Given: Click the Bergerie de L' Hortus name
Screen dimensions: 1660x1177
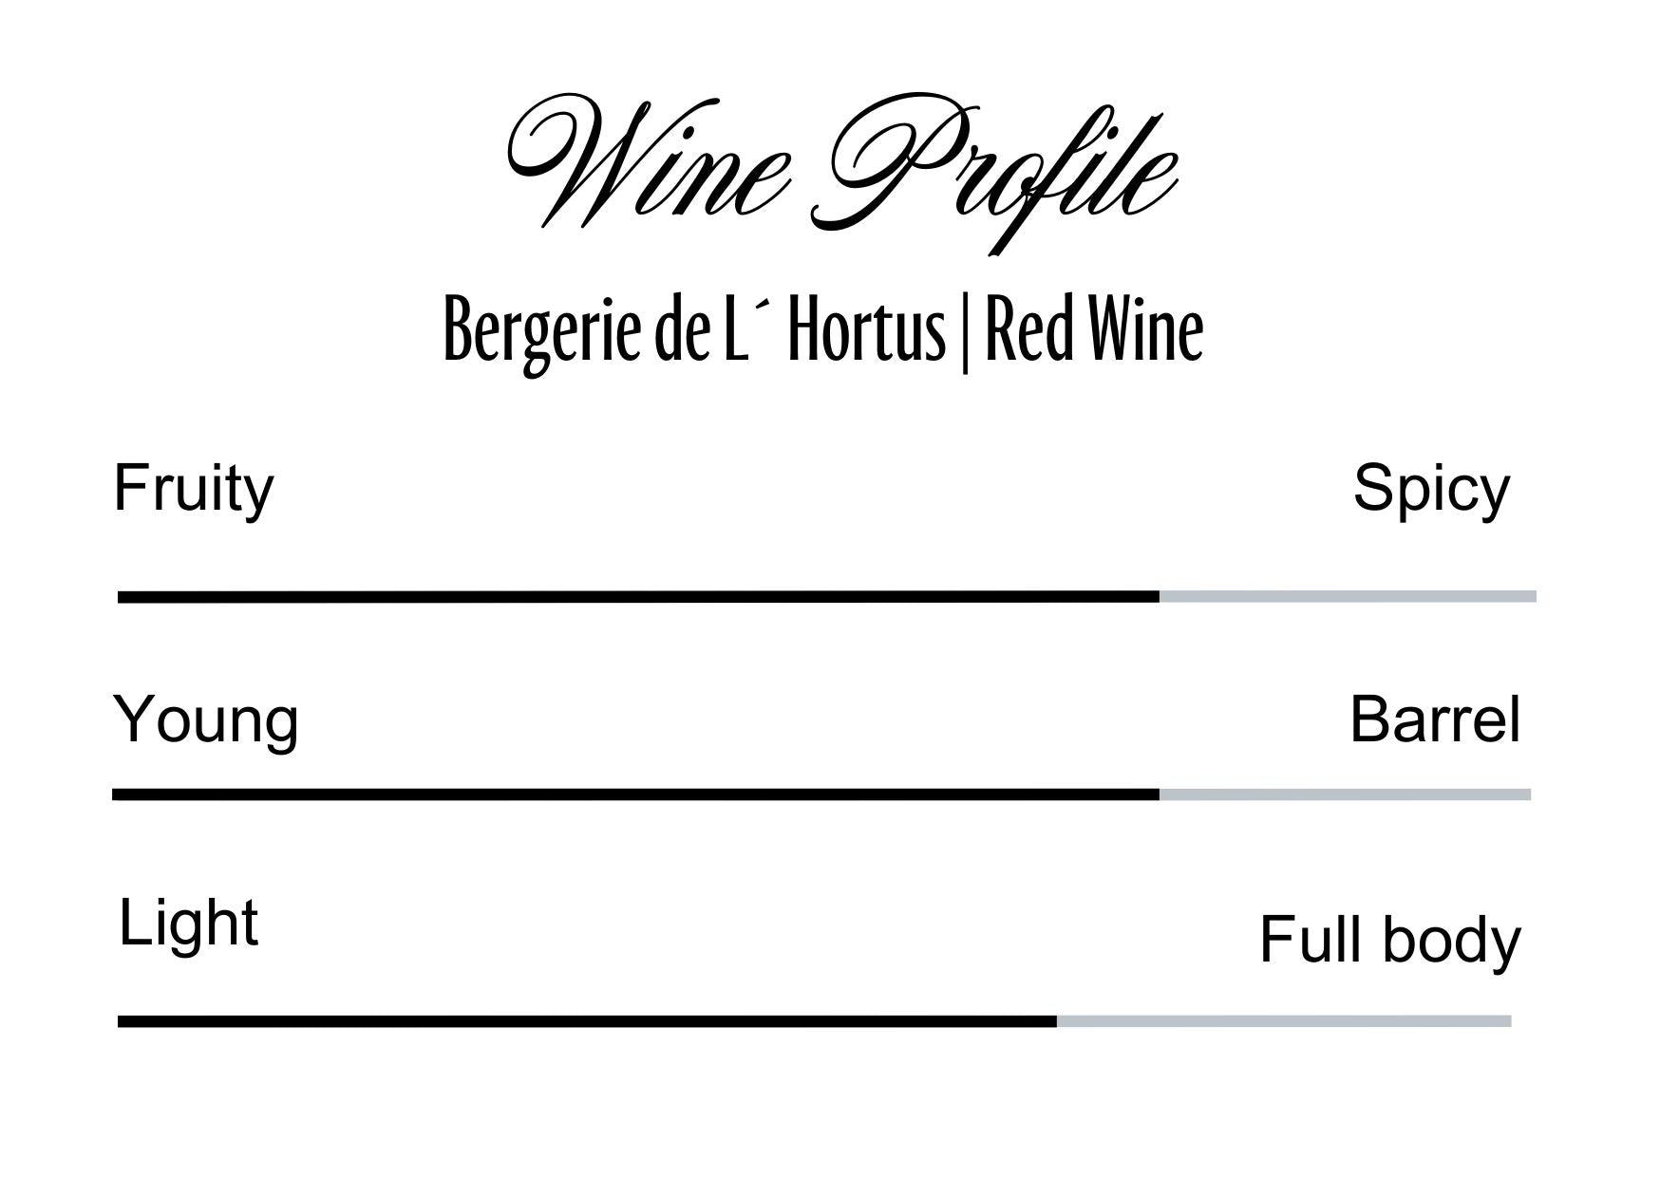Looking at the screenshot, I should click(694, 330).
